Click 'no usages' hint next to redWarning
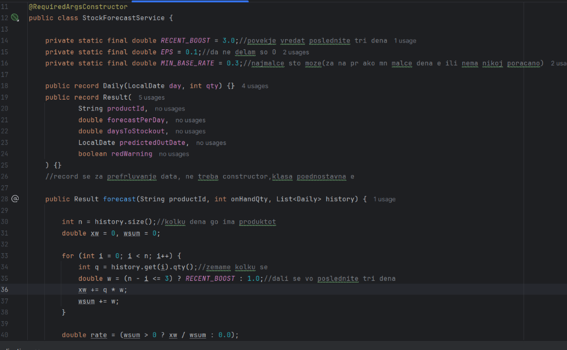 coord(174,154)
